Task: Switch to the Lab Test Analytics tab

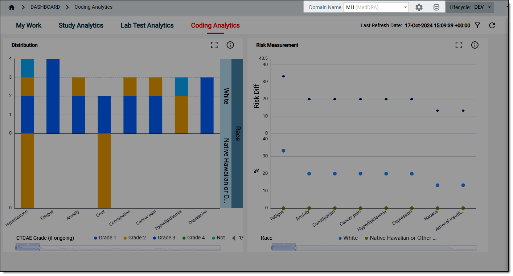Action: (x=147, y=25)
